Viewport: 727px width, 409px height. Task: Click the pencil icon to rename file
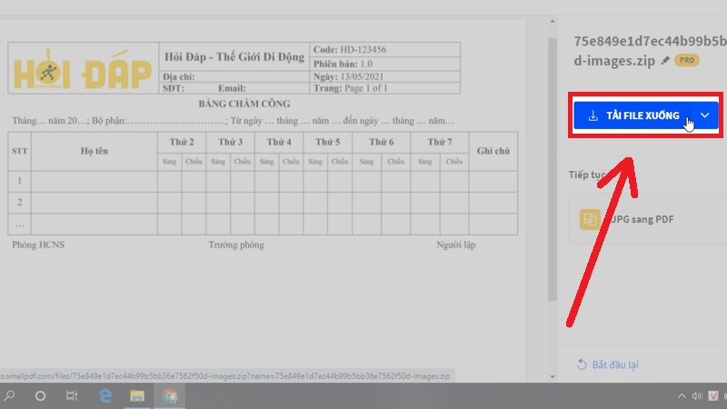pyautogui.click(x=666, y=59)
